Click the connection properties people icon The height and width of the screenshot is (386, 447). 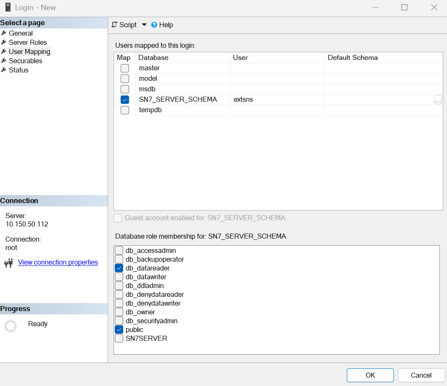(9, 262)
